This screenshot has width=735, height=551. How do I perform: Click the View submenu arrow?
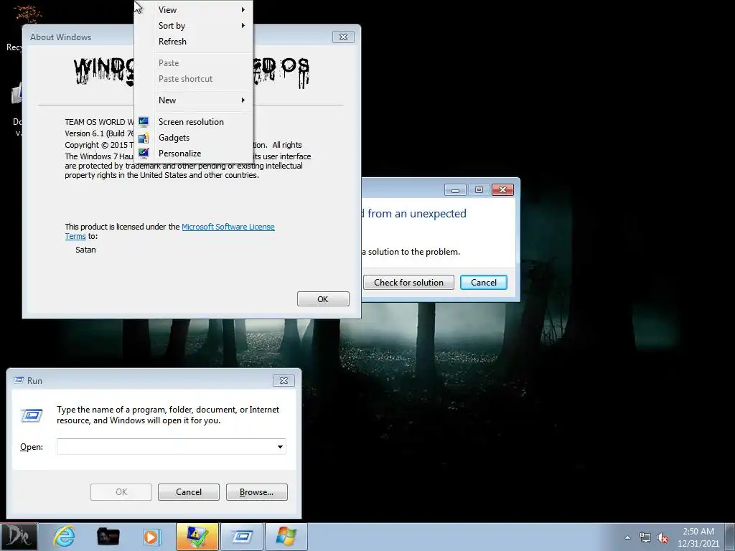click(243, 9)
